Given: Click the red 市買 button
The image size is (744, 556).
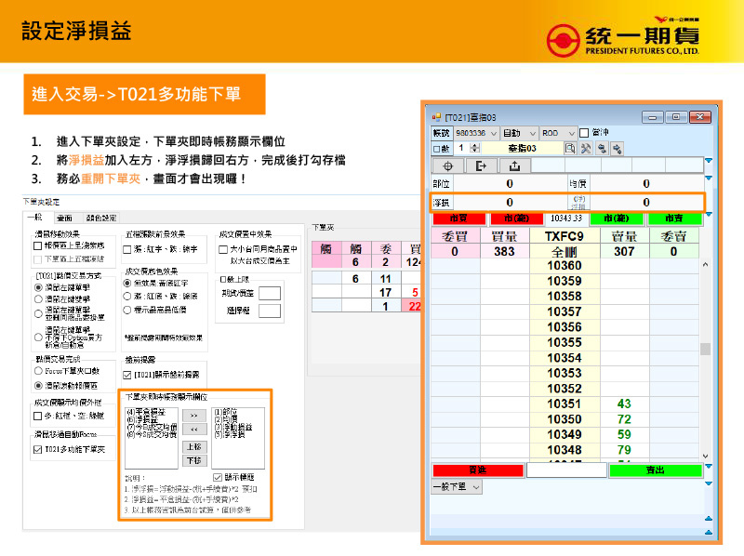Looking at the screenshot, I should (x=458, y=218).
